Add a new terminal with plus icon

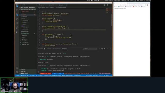click(x=99, y=49)
